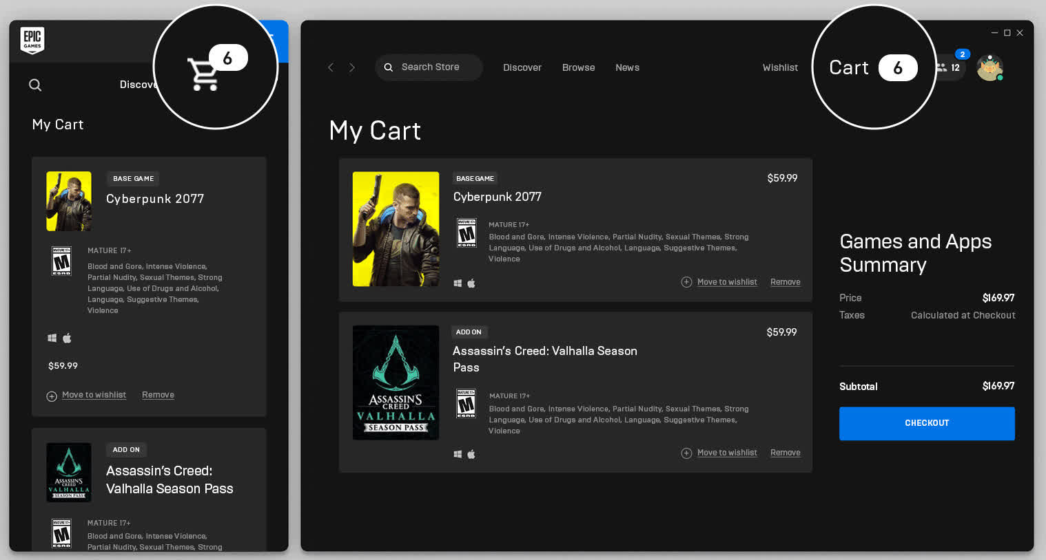Click plus icon beside Cyberpunk Move to wishlist, wide window
This screenshot has width=1046, height=560.
686,282
